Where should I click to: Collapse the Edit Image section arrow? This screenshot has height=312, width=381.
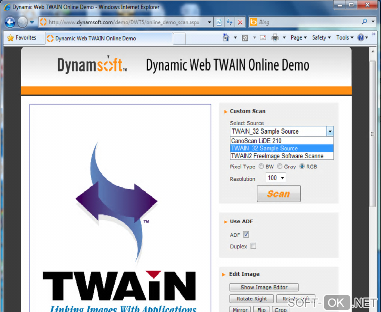pos(224,275)
